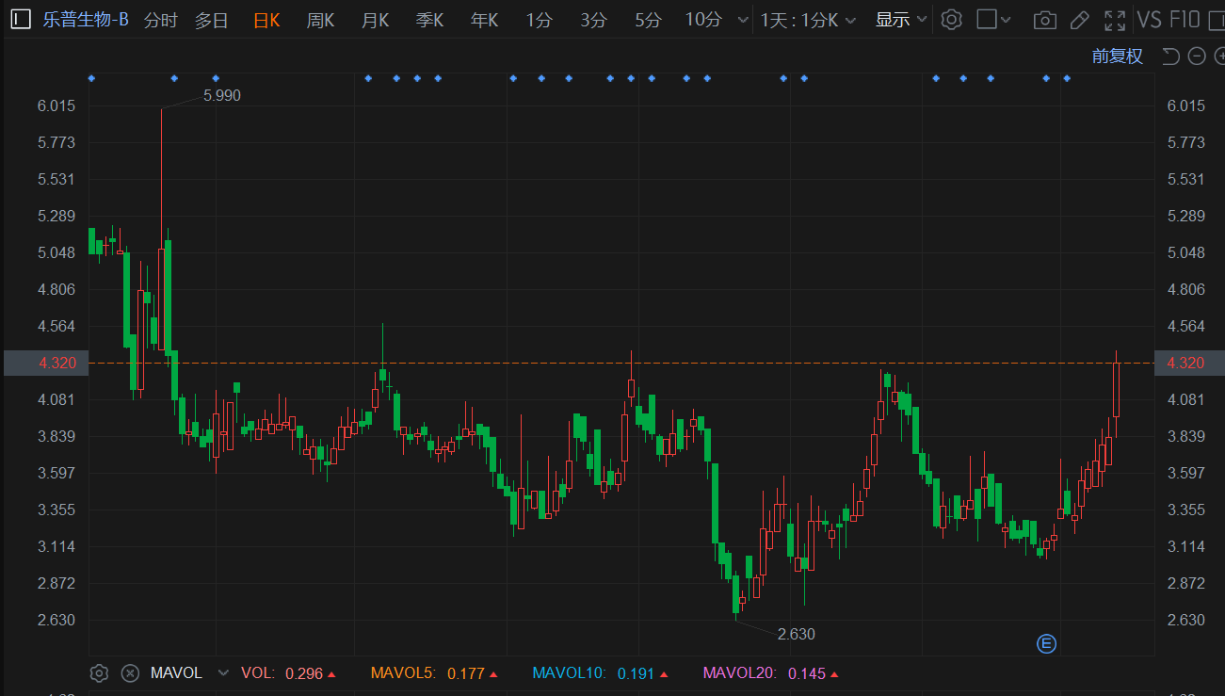Switch to 1分 one-minute chart
This screenshot has height=696, width=1225.
tap(540, 20)
